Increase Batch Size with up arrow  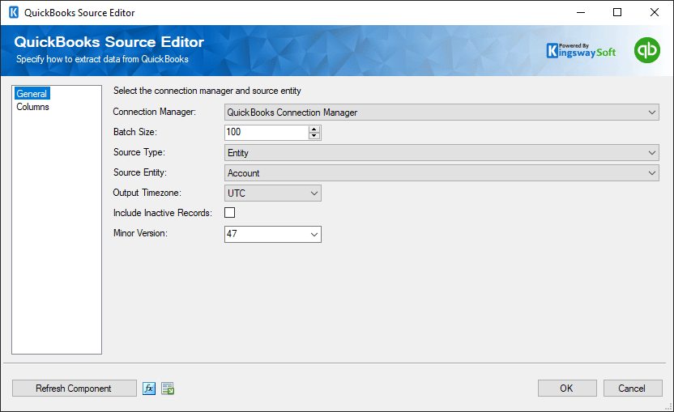click(x=314, y=129)
